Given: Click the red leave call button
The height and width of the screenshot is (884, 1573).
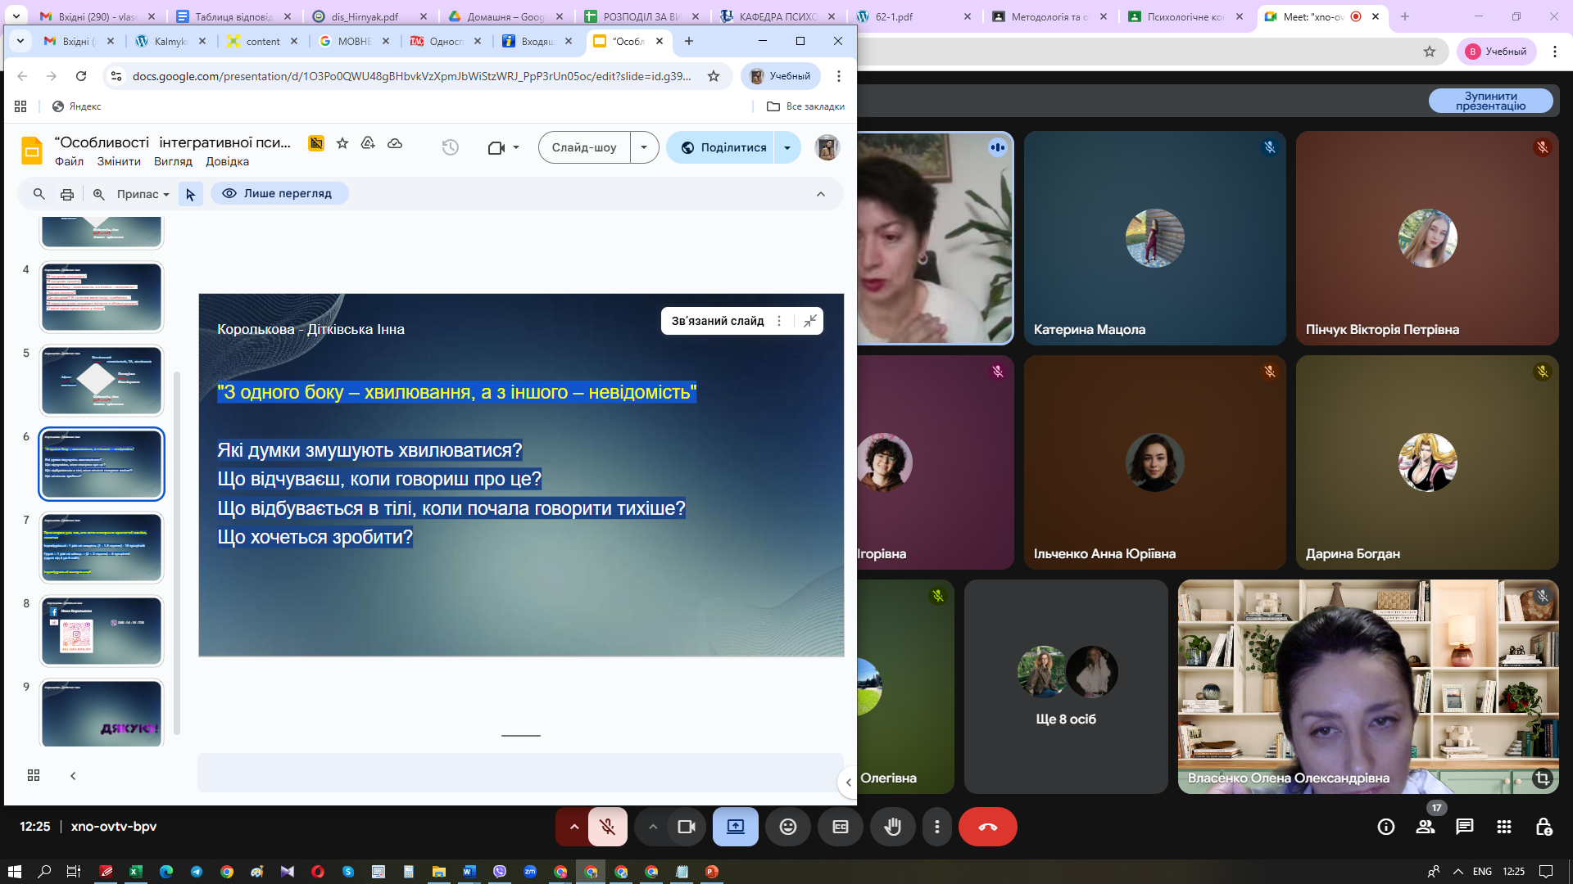Looking at the screenshot, I should [x=987, y=827].
